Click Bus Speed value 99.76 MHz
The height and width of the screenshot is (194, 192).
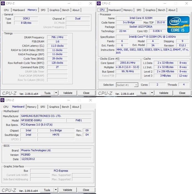pyautogui.click(x=128, y=72)
